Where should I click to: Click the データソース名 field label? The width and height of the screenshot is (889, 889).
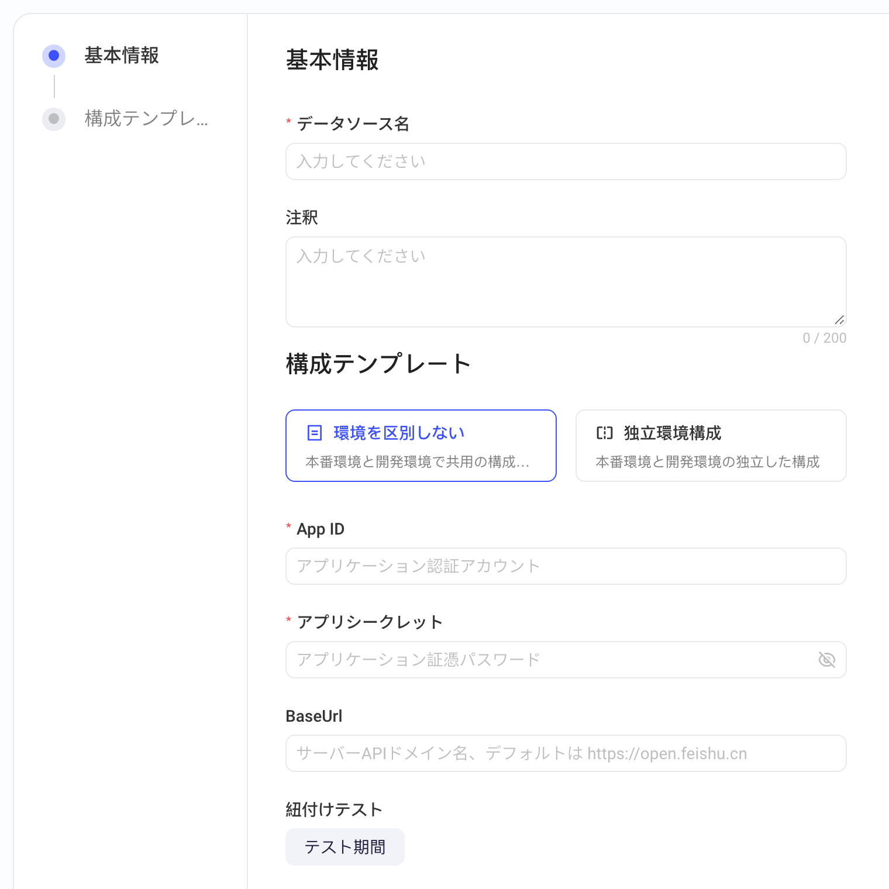[x=353, y=124]
